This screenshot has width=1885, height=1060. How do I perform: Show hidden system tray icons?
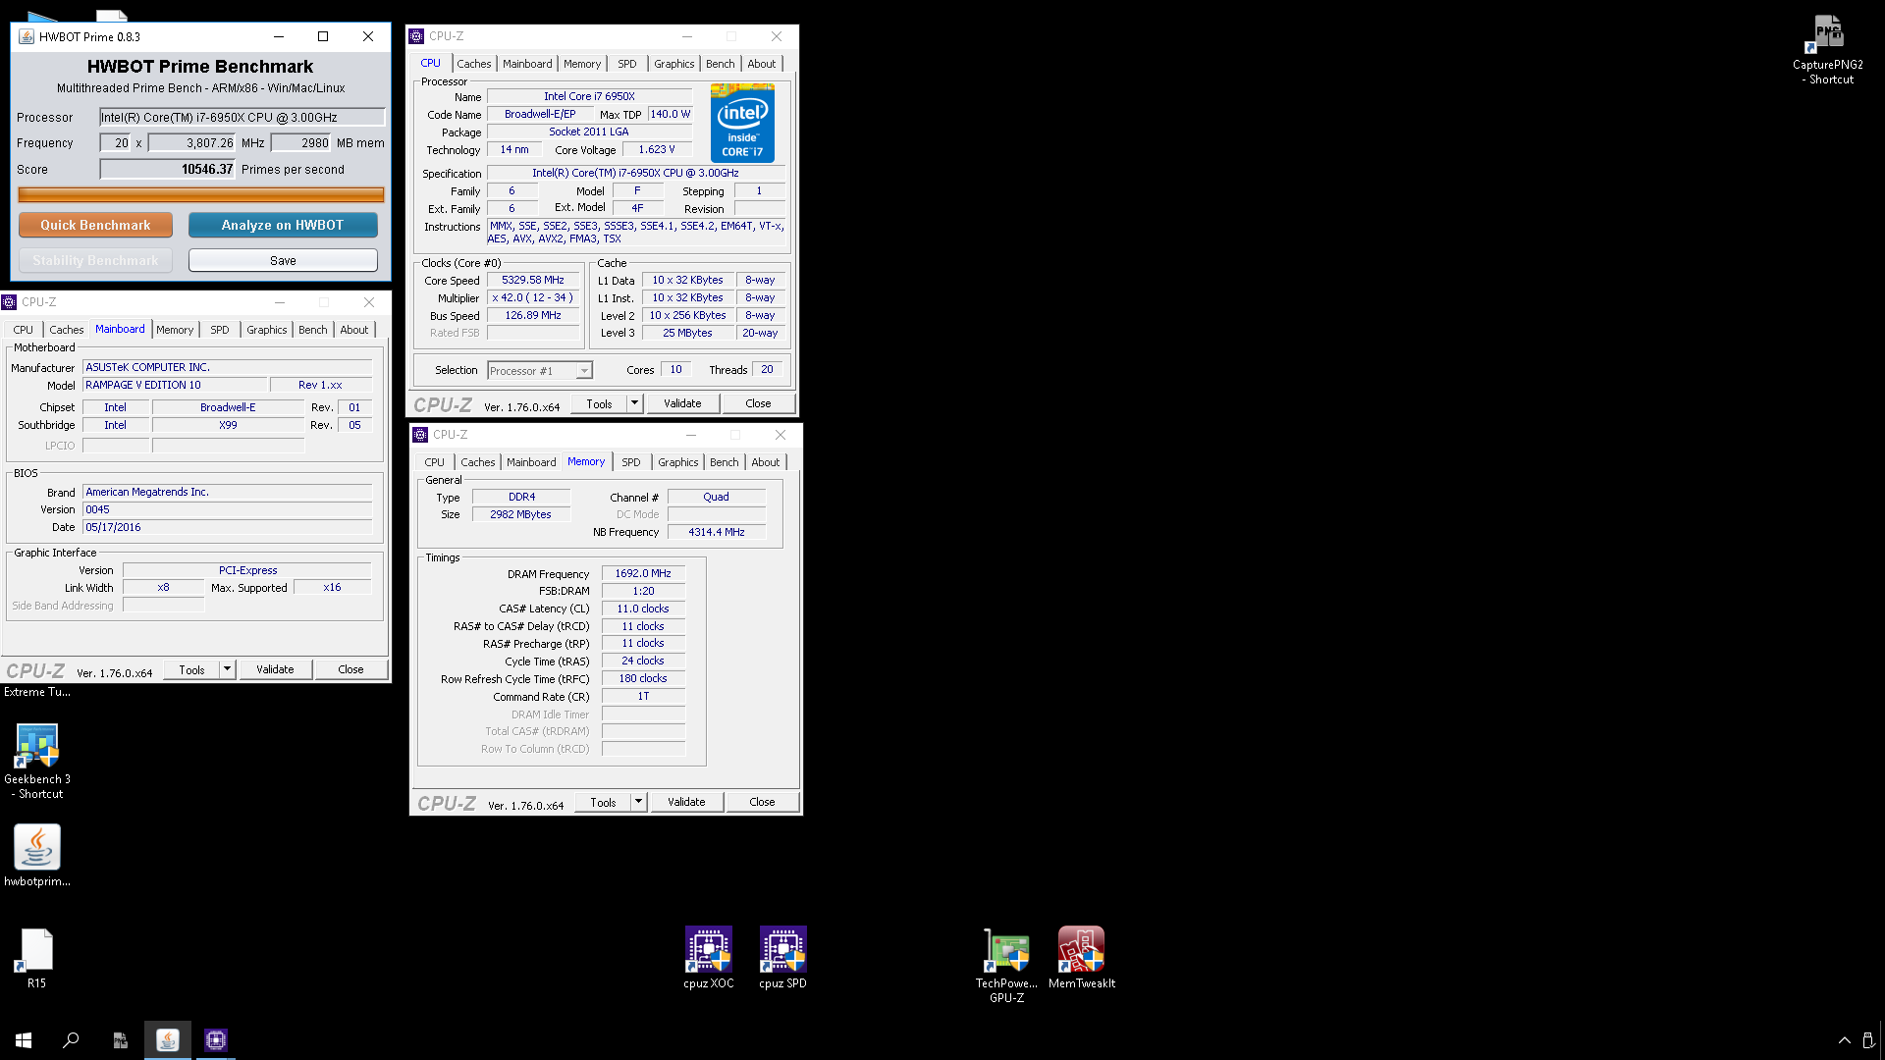pos(1844,1040)
